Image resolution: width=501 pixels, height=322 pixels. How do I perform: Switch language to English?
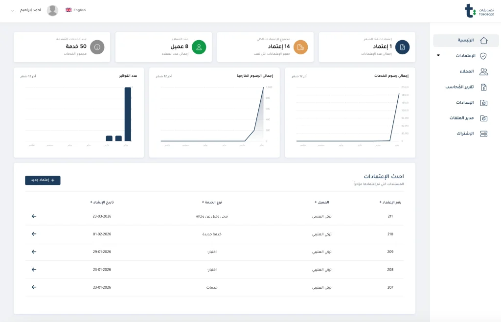[76, 10]
